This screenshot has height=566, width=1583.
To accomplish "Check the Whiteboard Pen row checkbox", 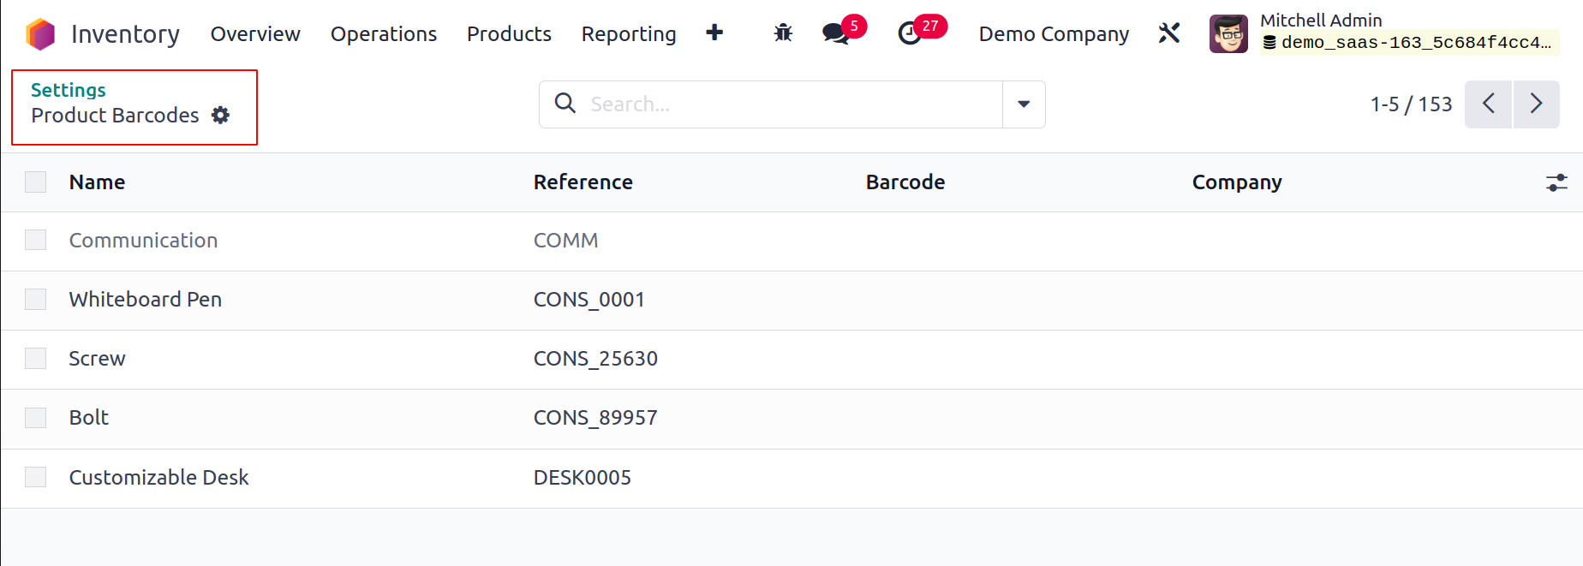I will coord(35,299).
